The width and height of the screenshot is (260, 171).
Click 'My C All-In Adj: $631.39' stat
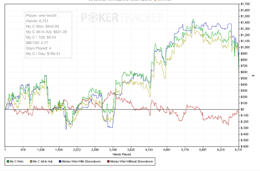point(46,32)
